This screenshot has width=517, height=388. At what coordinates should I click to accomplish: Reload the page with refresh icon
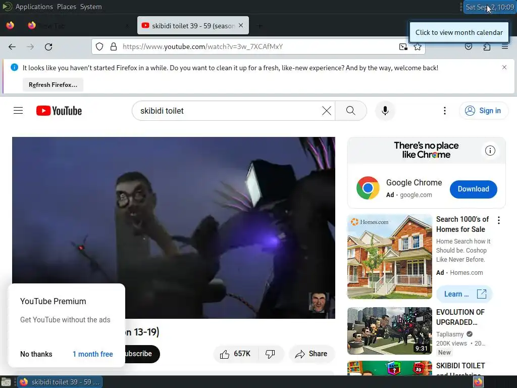(x=48, y=47)
